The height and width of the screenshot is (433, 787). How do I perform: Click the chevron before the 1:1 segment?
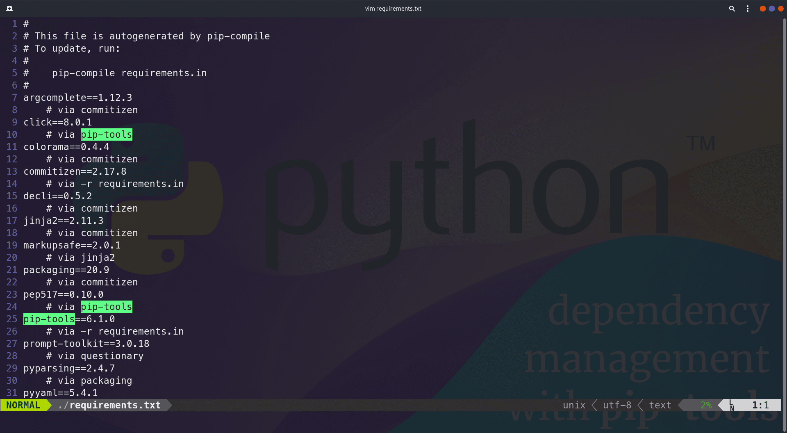tap(721, 405)
